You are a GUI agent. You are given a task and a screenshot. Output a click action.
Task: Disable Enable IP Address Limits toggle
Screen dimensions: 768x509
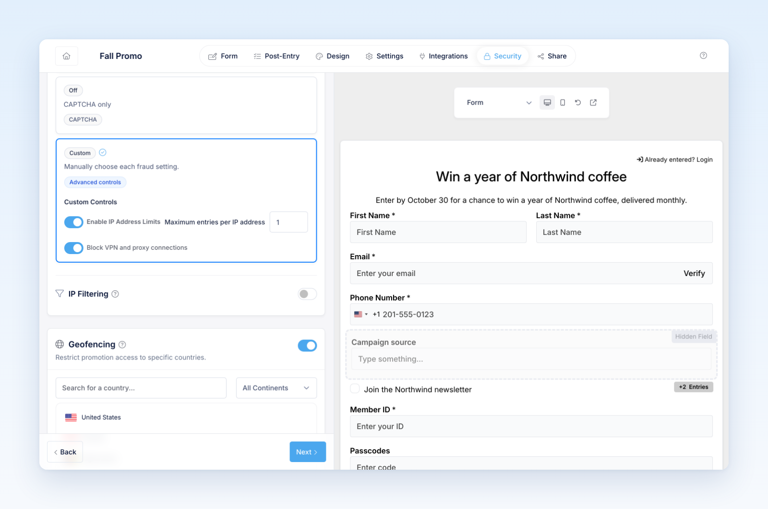pyautogui.click(x=74, y=222)
